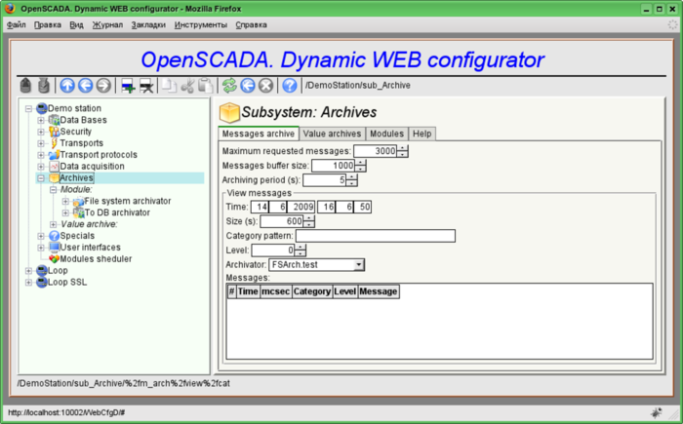
Task: Step Maximum requested messages spinner
Action: (402, 151)
